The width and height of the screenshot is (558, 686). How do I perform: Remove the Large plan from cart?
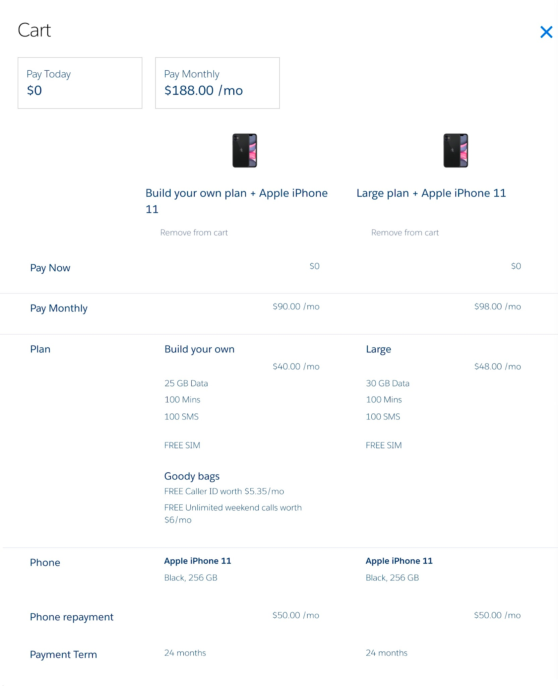(x=405, y=232)
